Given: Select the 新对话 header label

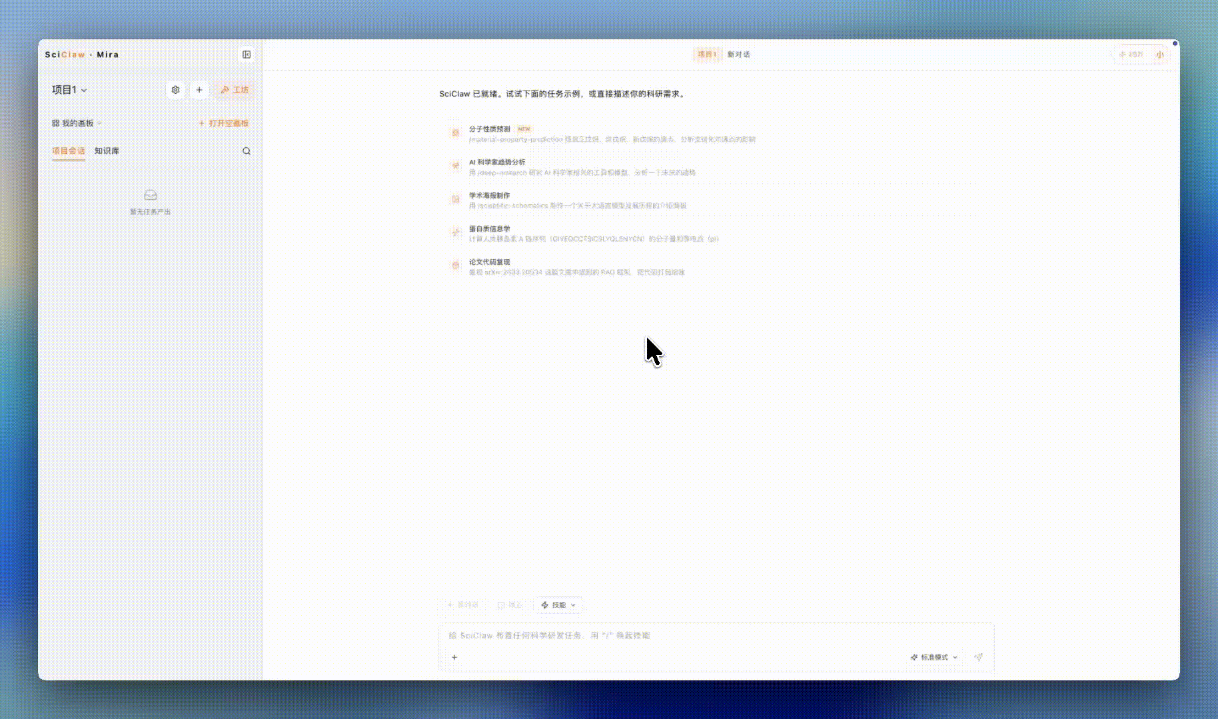Looking at the screenshot, I should click(738, 55).
